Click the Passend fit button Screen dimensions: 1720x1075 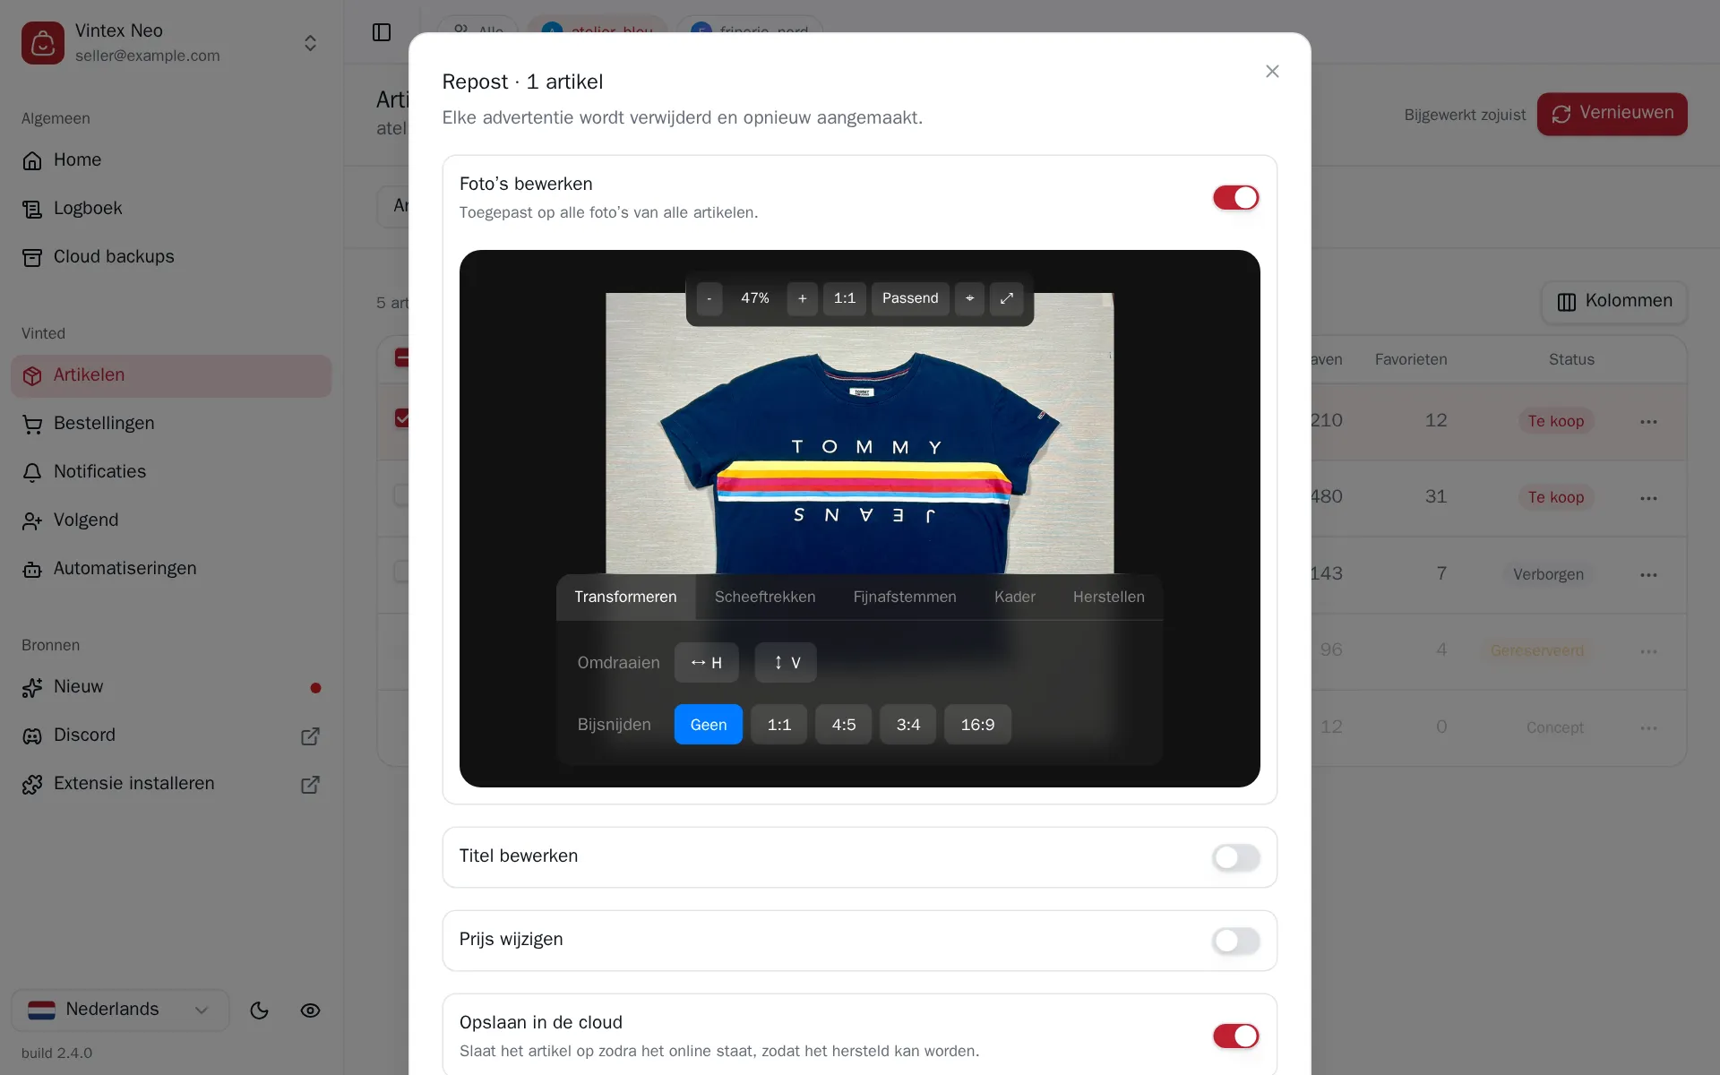pyautogui.click(x=910, y=298)
